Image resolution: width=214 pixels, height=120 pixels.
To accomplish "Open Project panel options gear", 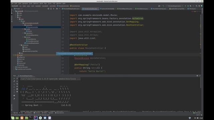I will (x=57, y=9).
